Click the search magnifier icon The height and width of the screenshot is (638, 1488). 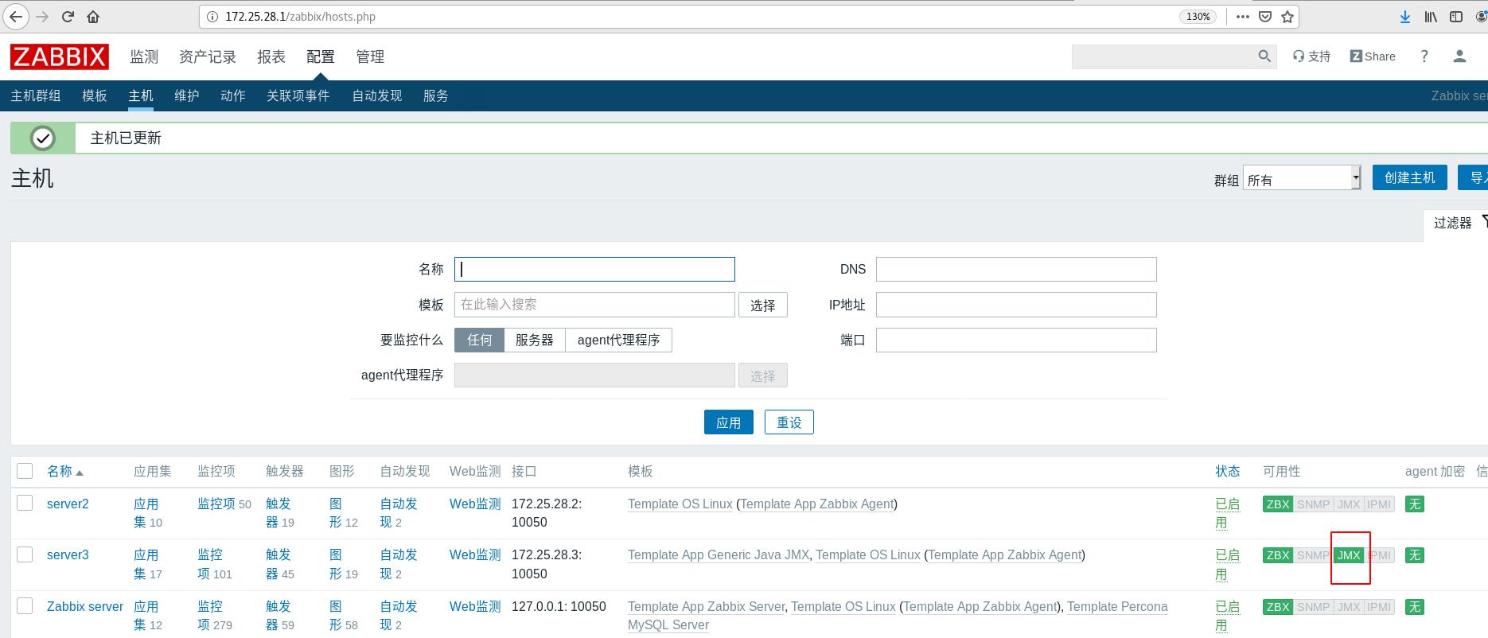tap(1264, 56)
